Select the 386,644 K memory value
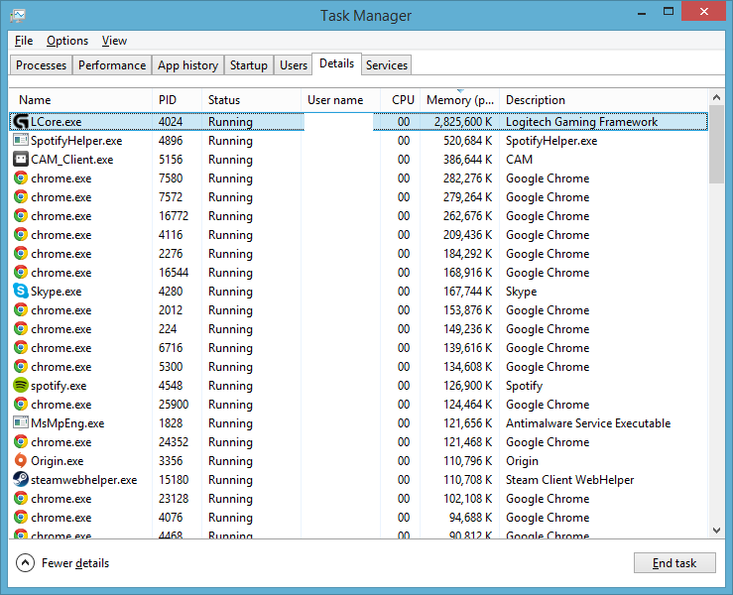Image resolution: width=733 pixels, height=595 pixels. 467,160
